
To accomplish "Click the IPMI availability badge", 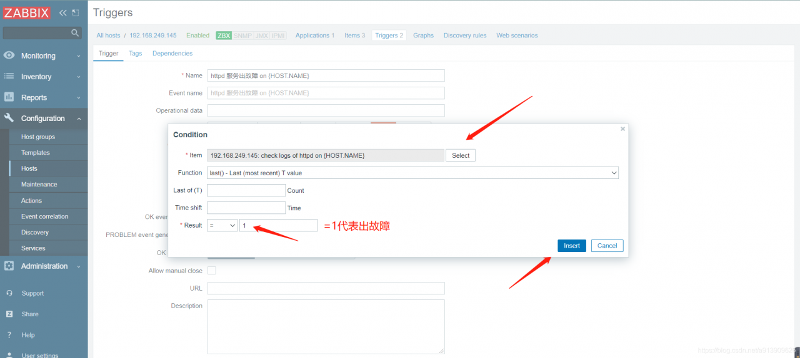I will [x=278, y=36].
